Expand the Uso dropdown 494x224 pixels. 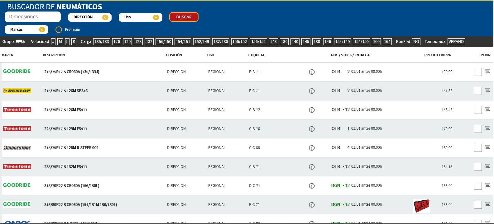pyautogui.click(x=140, y=17)
